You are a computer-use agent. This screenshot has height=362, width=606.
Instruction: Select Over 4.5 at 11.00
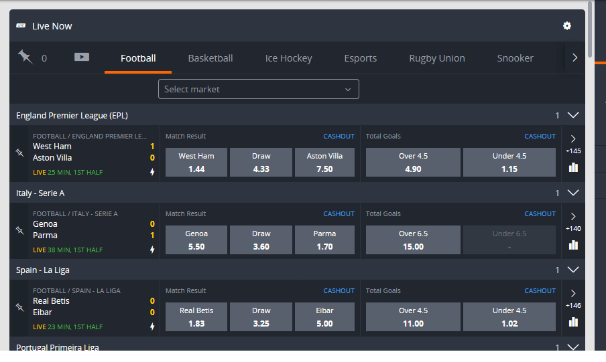[x=413, y=316]
